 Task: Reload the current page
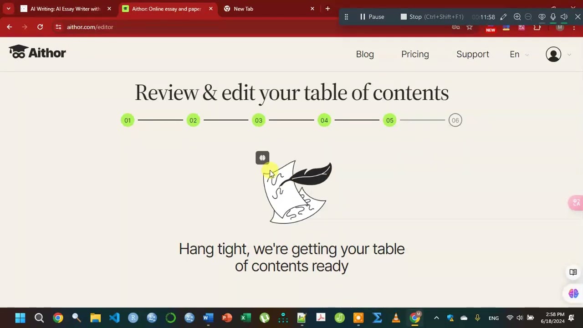click(40, 27)
